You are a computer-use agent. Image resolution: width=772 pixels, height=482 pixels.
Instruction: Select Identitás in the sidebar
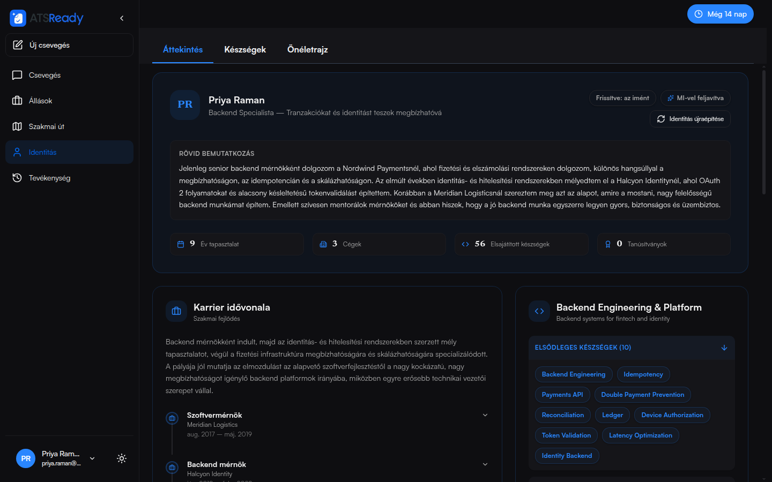[x=70, y=152]
